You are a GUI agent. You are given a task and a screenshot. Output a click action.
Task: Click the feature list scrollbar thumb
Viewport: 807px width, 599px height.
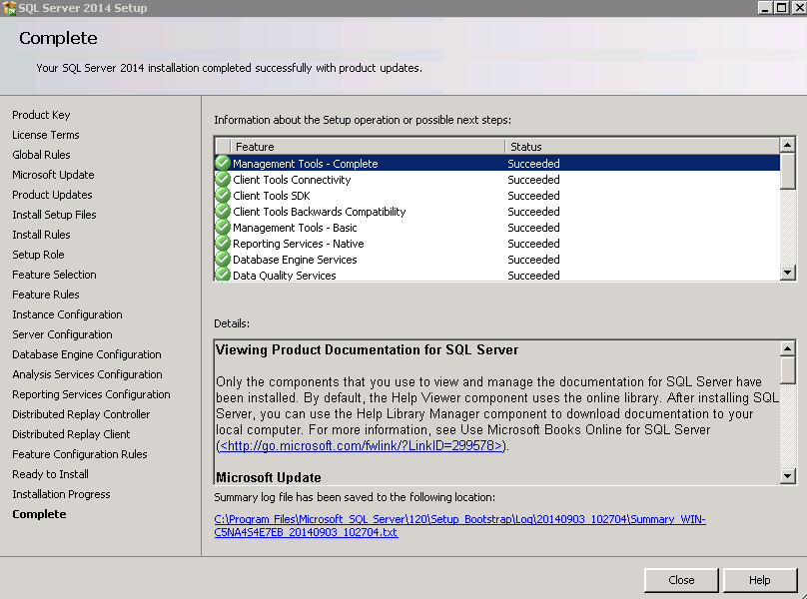tap(787, 172)
